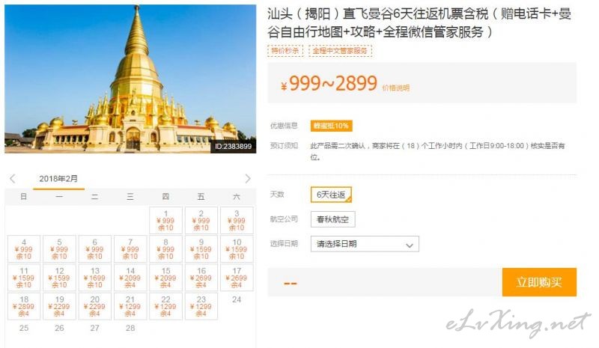Viewport: 599px width, 348px height.
Task: Pick February 19 priced ¥2299
Action: [x=59, y=306]
